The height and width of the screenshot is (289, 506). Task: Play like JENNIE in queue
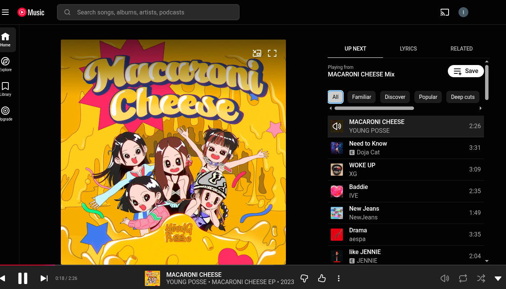point(406,255)
